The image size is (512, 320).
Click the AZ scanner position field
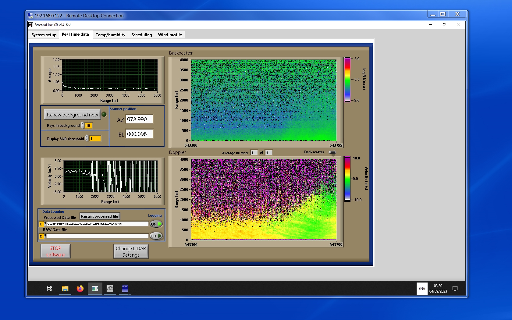(139, 119)
